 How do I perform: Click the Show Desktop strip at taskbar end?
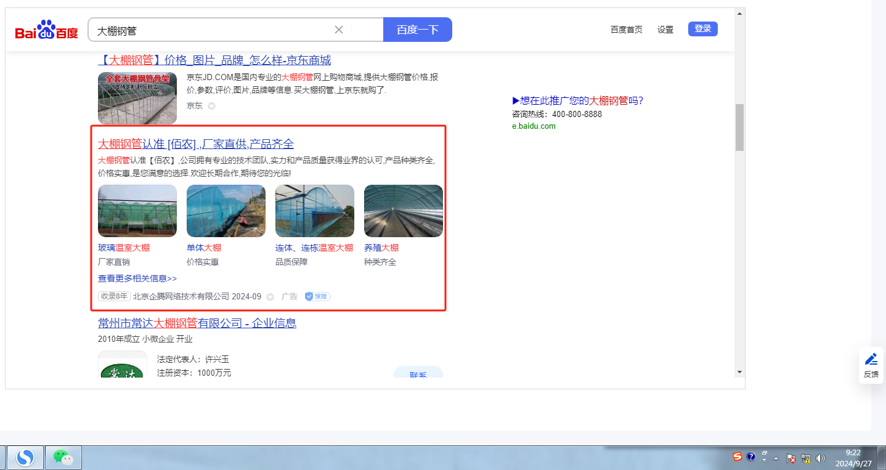[x=881, y=458]
